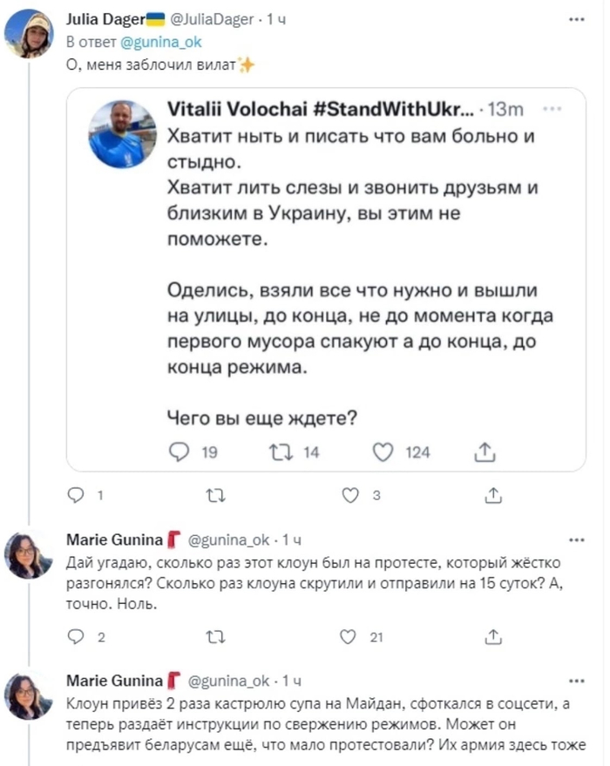This screenshot has width=610, height=766.
Task: Like Julia Dager's tweet
Action: click(x=350, y=495)
